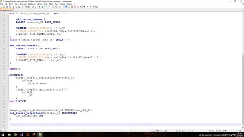Viewport: 244px width, 137px height.
Task: Click the scrollbar up arrow
Action: pos(243,13)
